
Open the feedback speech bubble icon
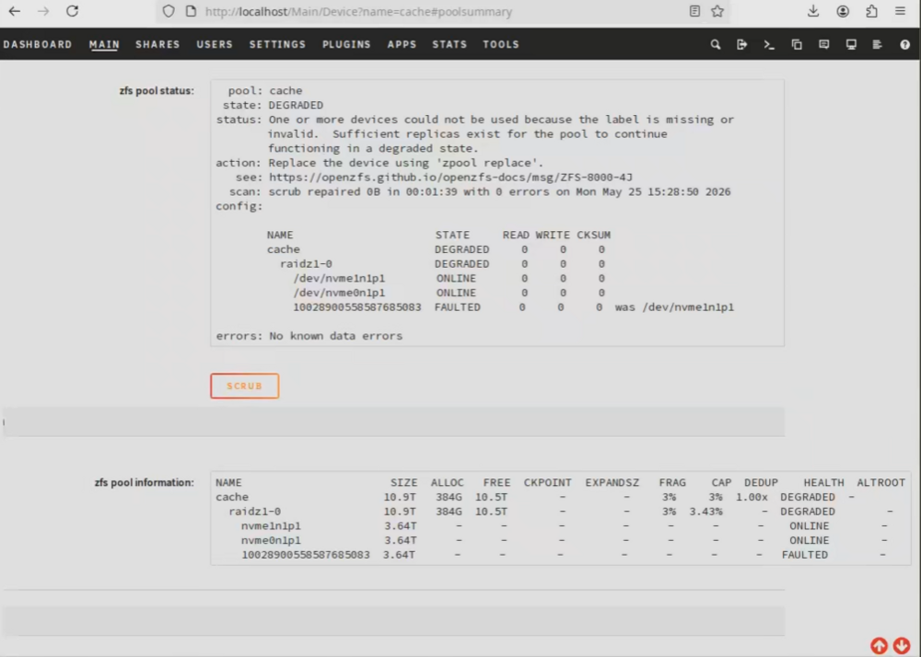click(x=824, y=44)
